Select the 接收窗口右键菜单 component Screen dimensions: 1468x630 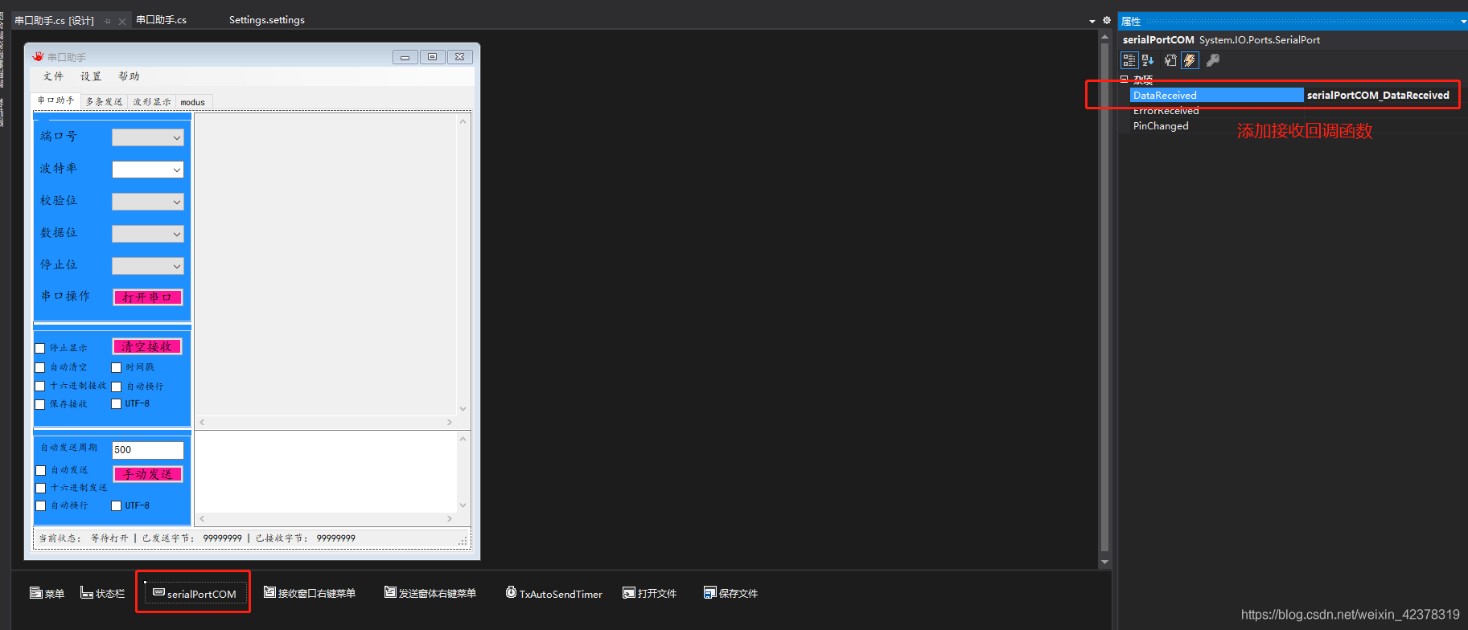tap(310, 593)
